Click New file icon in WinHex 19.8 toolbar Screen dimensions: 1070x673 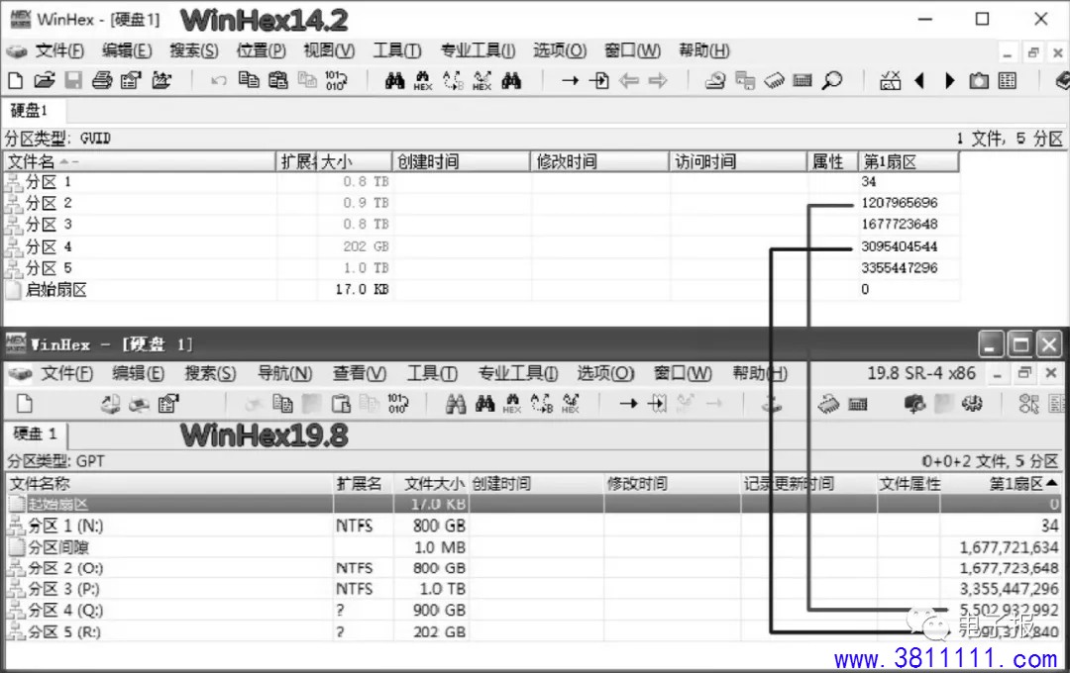point(25,404)
